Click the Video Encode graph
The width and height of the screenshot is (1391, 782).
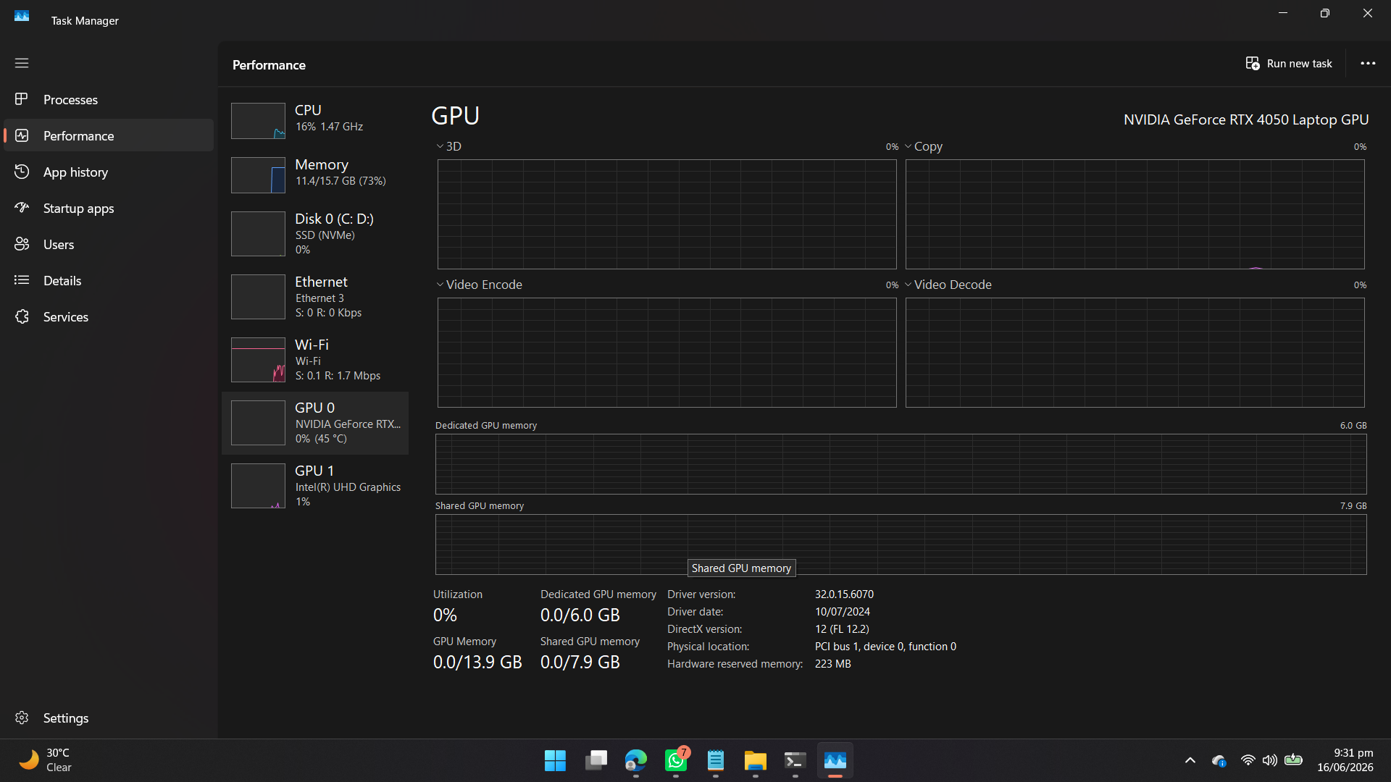point(667,353)
